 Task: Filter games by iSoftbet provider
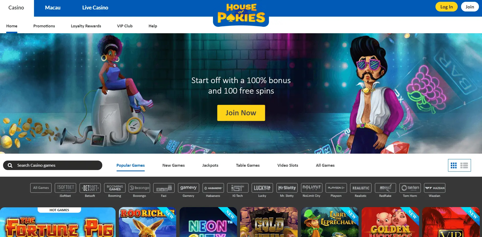[x=65, y=188]
